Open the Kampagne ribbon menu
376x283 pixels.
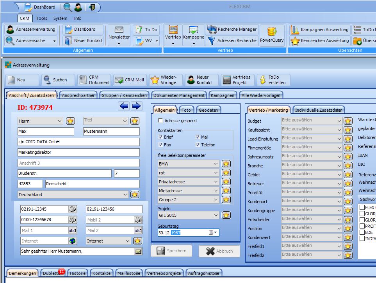coord(194,35)
